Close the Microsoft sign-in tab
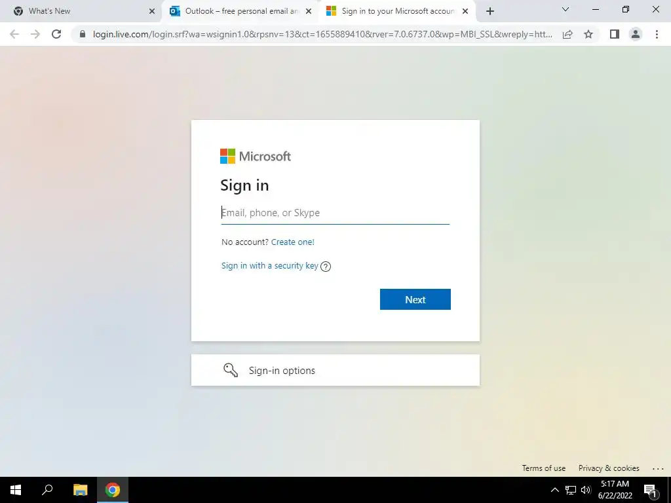This screenshot has height=503, width=671. [465, 11]
